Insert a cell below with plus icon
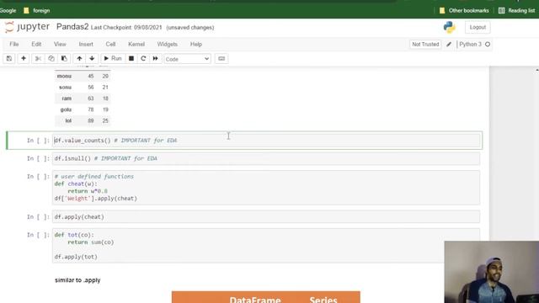 24,58
